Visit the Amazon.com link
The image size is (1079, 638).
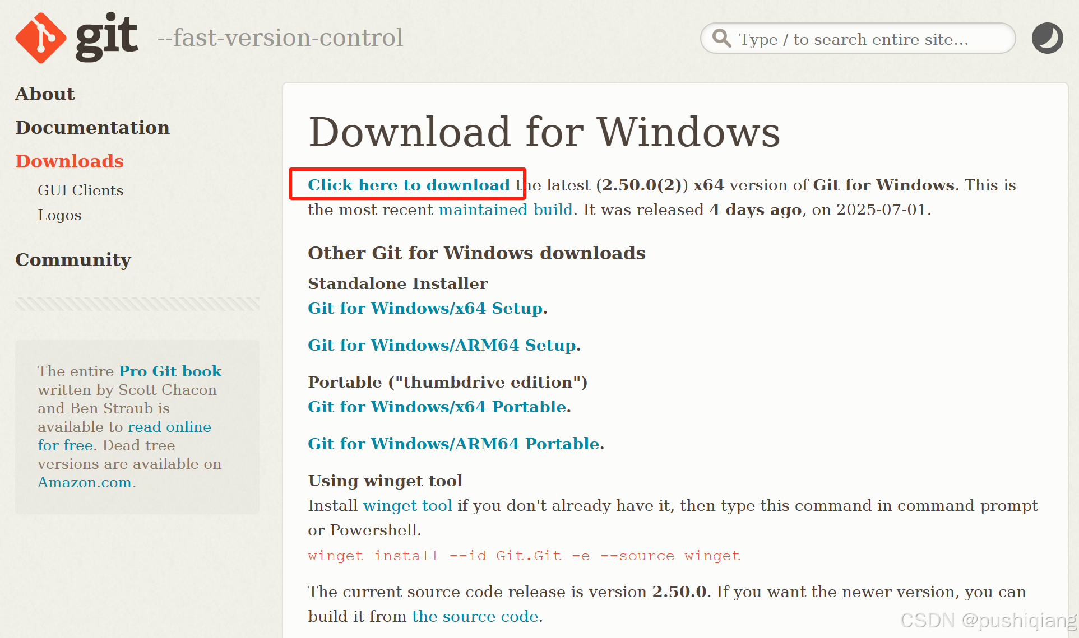(x=85, y=482)
